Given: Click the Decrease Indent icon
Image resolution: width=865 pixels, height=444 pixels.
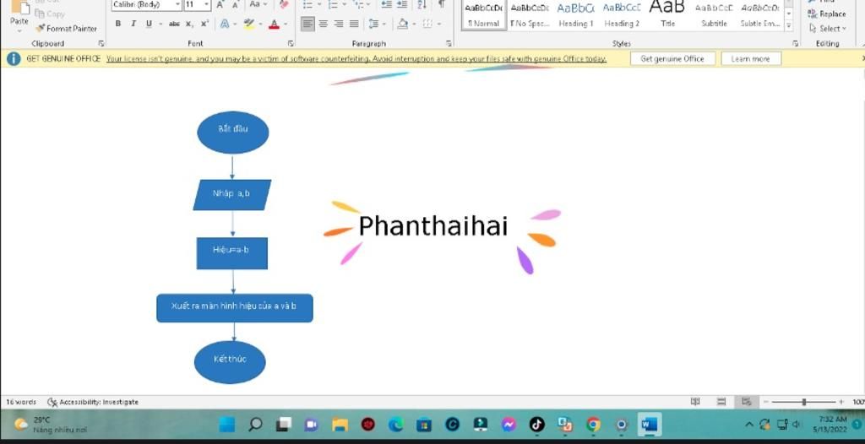Looking at the screenshot, I should (386, 4).
